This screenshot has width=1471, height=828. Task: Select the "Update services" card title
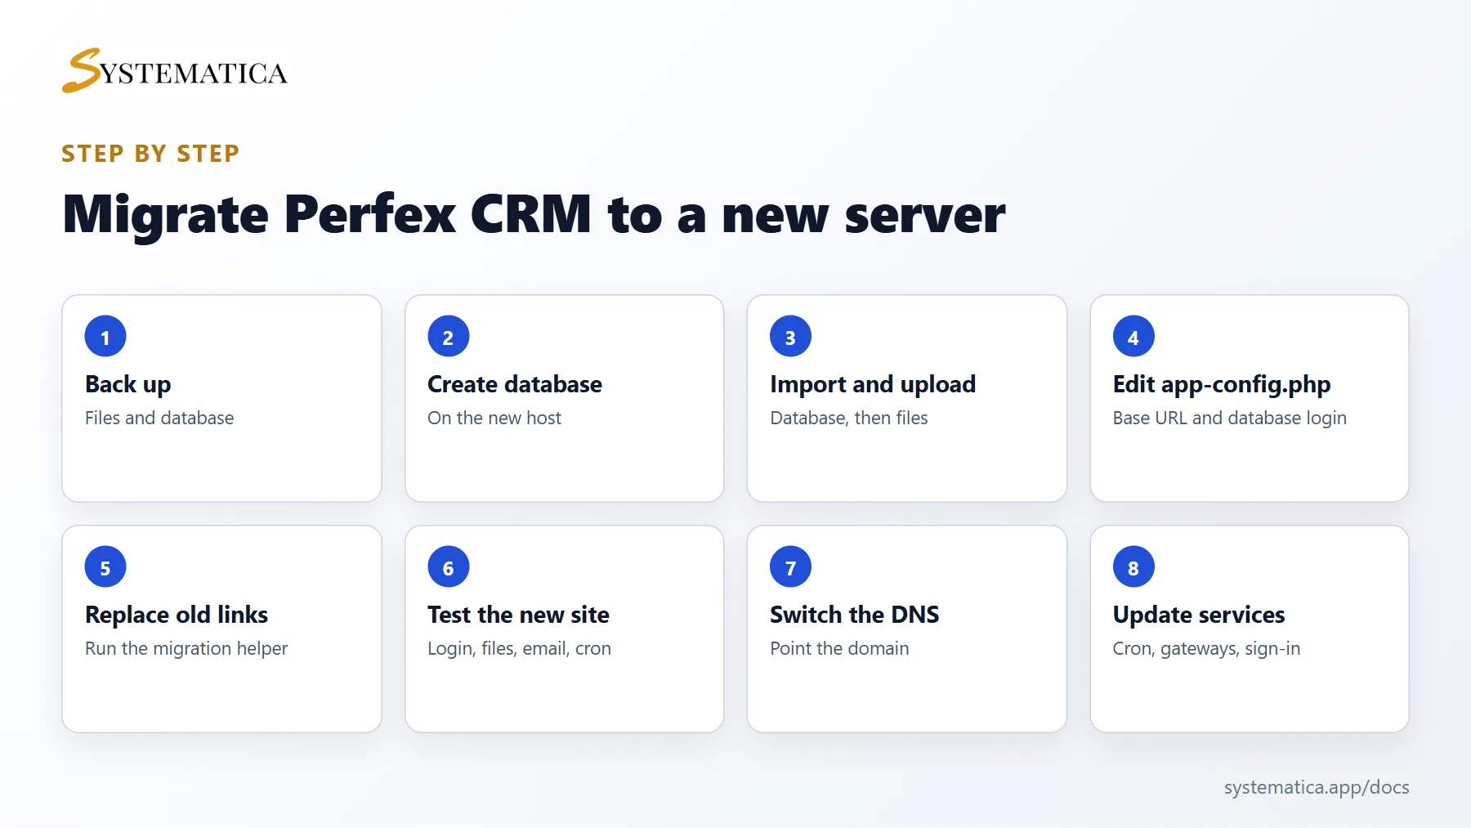pos(1199,615)
